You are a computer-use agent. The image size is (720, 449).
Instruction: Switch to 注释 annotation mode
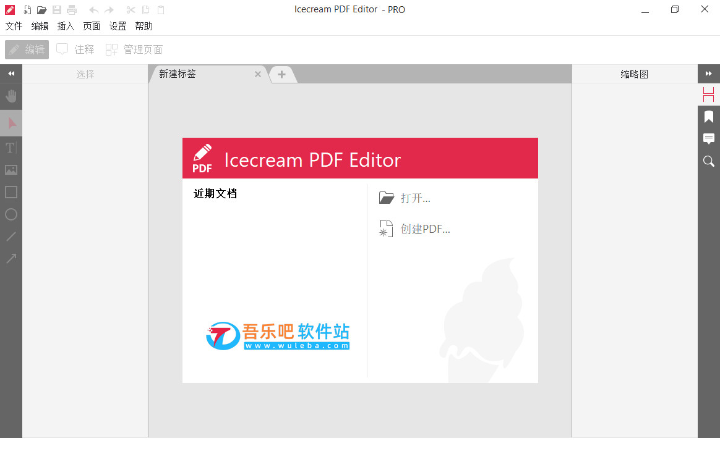75,49
